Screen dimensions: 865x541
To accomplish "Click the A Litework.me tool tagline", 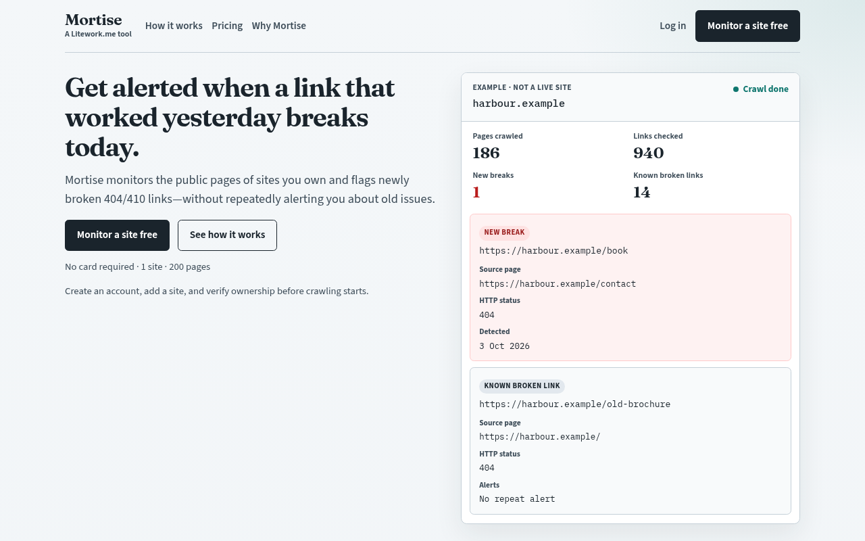I will [x=98, y=34].
